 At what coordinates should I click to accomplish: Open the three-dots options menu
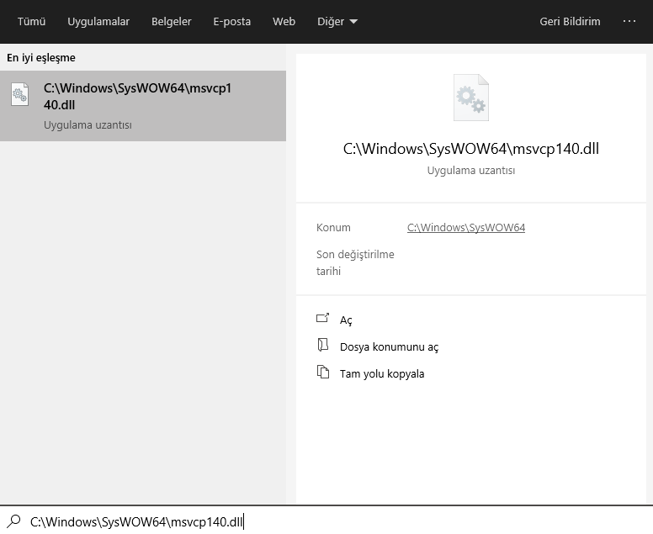click(x=629, y=21)
